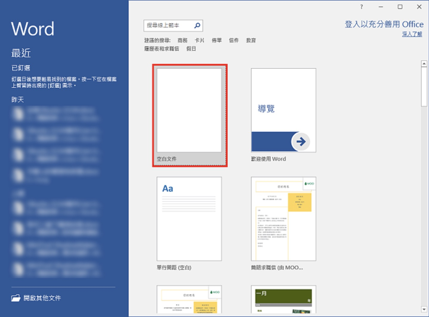Select the 履歷表和求職信 suggested search
429x317 pixels.
pyautogui.click(x=162, y=49)
